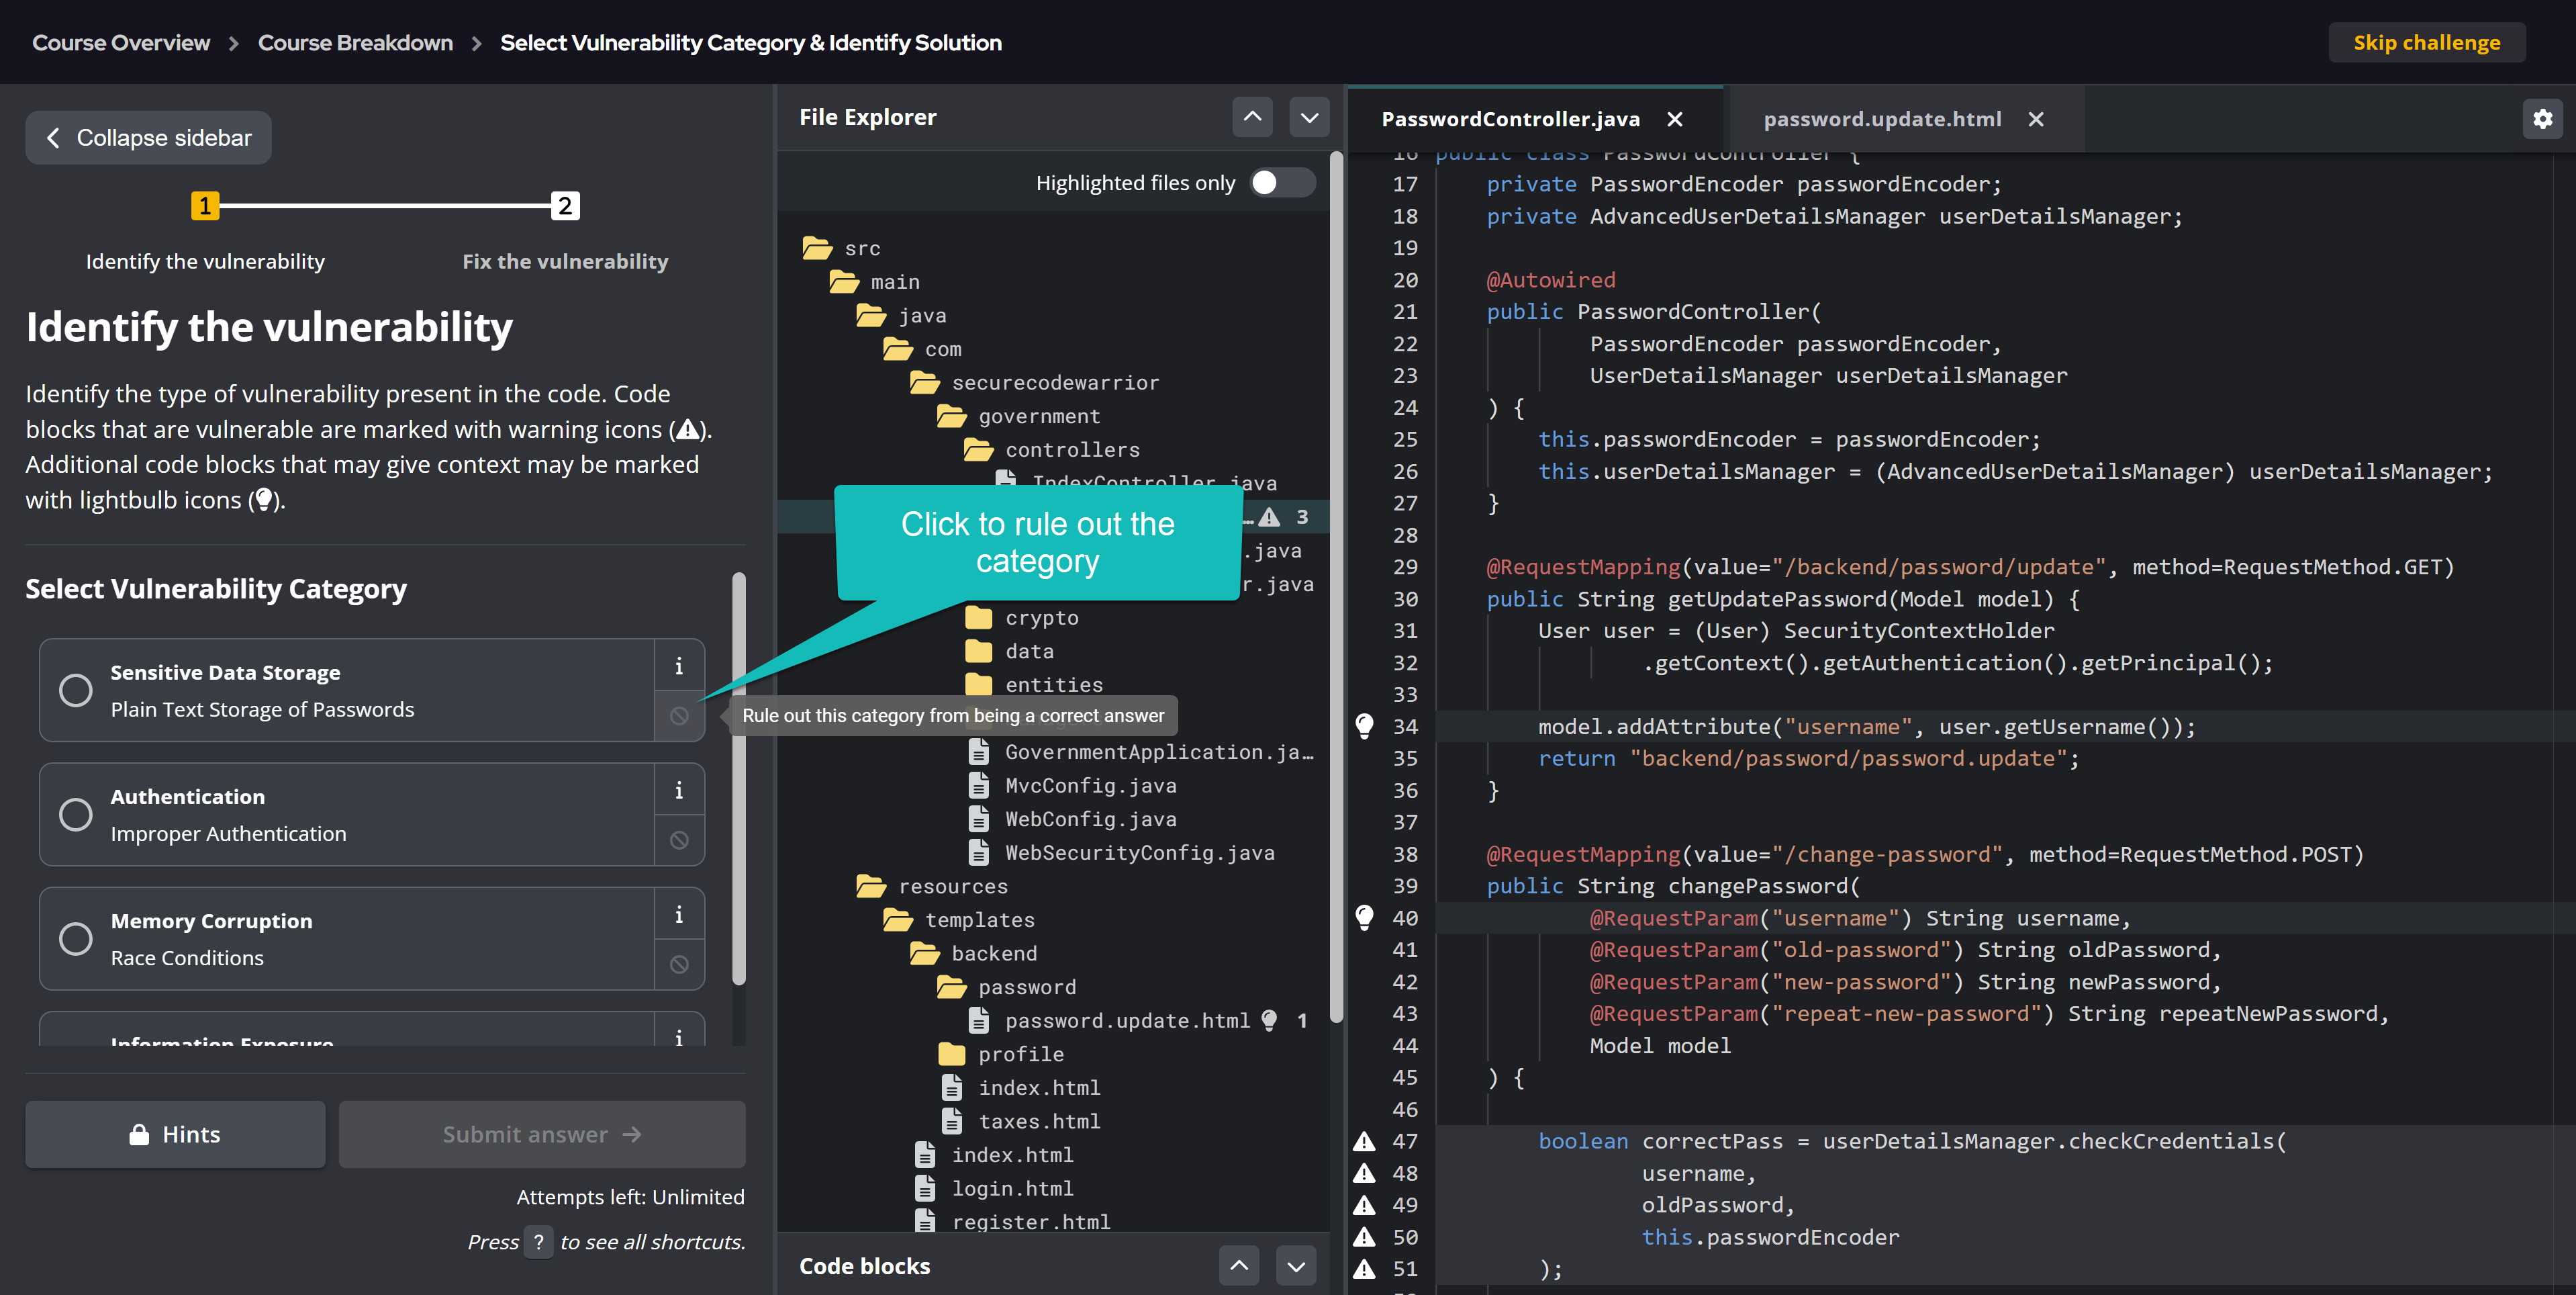Click step 1 Identify the vulnerability marker

click(x=205, y=206)
